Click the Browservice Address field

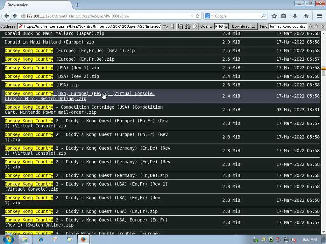[x=89, y=26]
